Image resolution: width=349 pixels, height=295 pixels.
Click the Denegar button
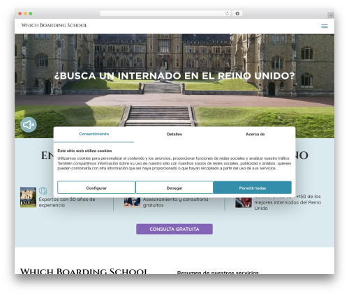(174, 188)
